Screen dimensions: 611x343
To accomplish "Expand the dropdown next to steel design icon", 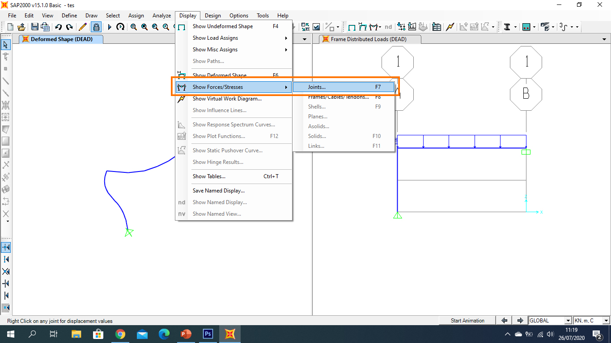I will [515, 27].
